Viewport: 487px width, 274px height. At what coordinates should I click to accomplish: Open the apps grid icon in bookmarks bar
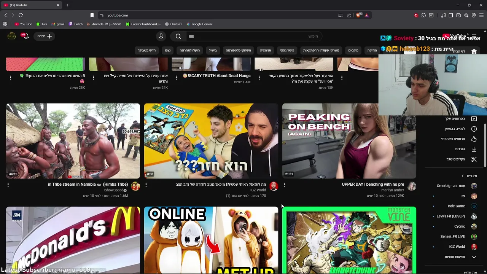[5, 24]
